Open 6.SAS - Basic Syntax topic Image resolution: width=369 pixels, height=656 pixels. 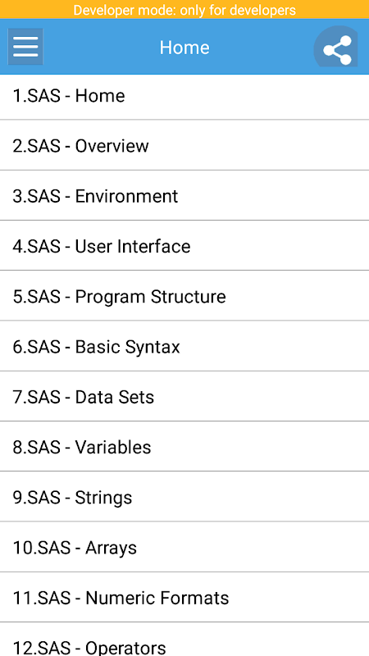184,346
